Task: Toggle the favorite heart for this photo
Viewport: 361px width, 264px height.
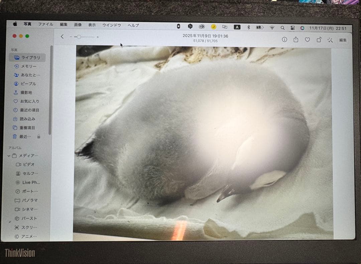Action: (x=307, y=40)
